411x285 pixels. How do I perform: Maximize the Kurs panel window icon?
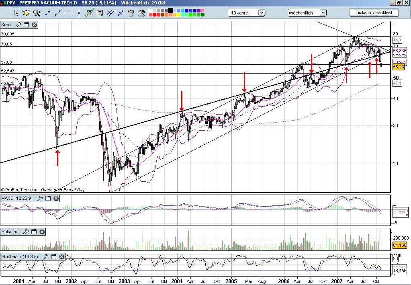(26, 25)
